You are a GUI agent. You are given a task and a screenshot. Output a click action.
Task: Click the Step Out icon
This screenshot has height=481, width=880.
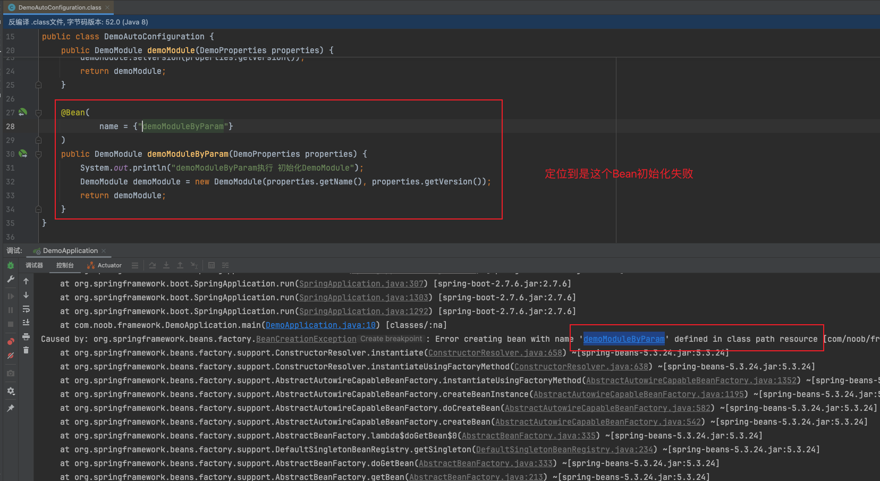180,265
